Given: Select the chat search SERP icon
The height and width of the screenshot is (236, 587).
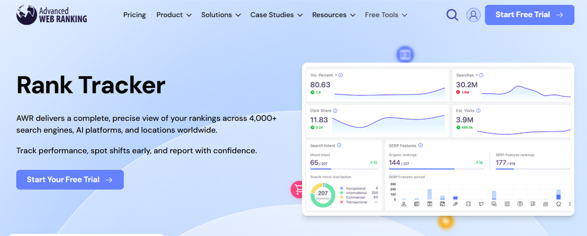Looking at the screenshot, I should click(x=494, y=204).
